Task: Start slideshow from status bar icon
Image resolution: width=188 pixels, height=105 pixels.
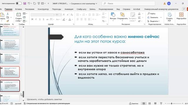Action: [161, 103]
